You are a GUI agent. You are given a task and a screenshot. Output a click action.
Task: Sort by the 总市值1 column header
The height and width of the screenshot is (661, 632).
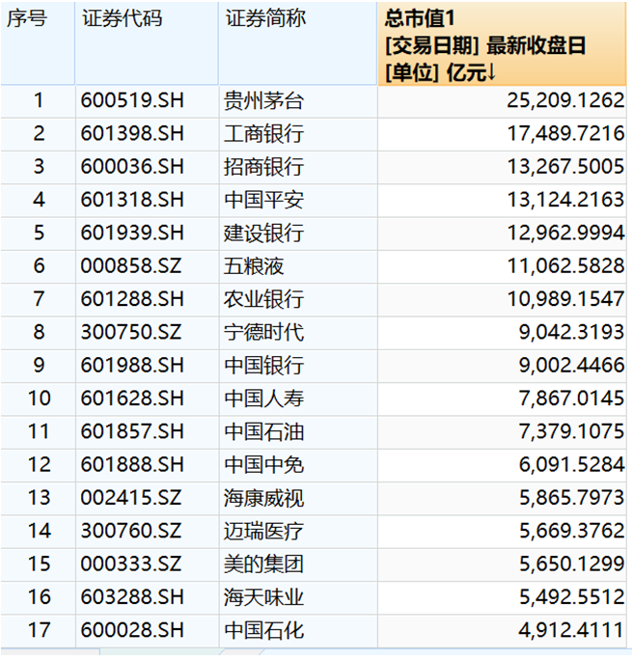(x=502, y=43)
